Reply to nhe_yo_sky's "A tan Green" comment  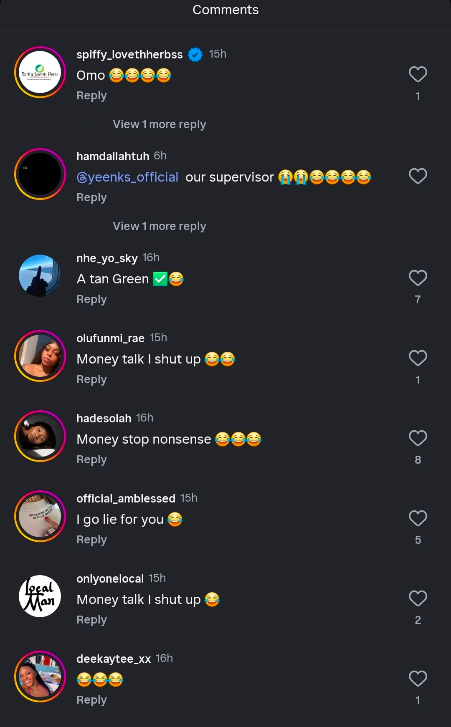click(x=91, y=299)
